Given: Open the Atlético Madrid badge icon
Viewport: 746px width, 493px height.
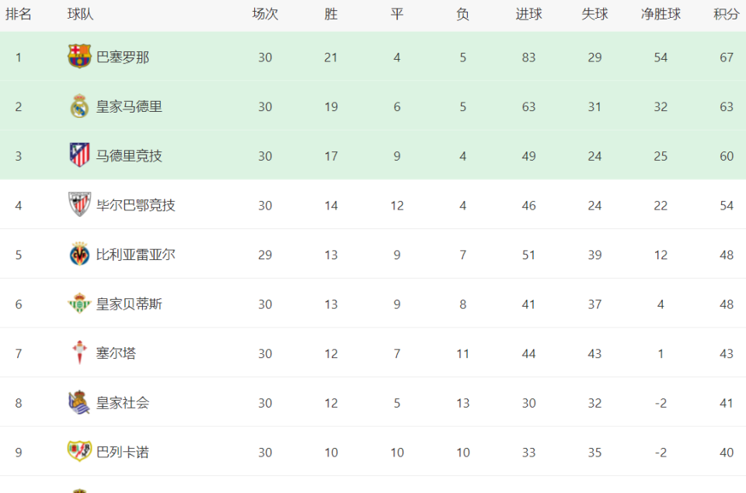Looking at the screenshot, I should (79, 155).
